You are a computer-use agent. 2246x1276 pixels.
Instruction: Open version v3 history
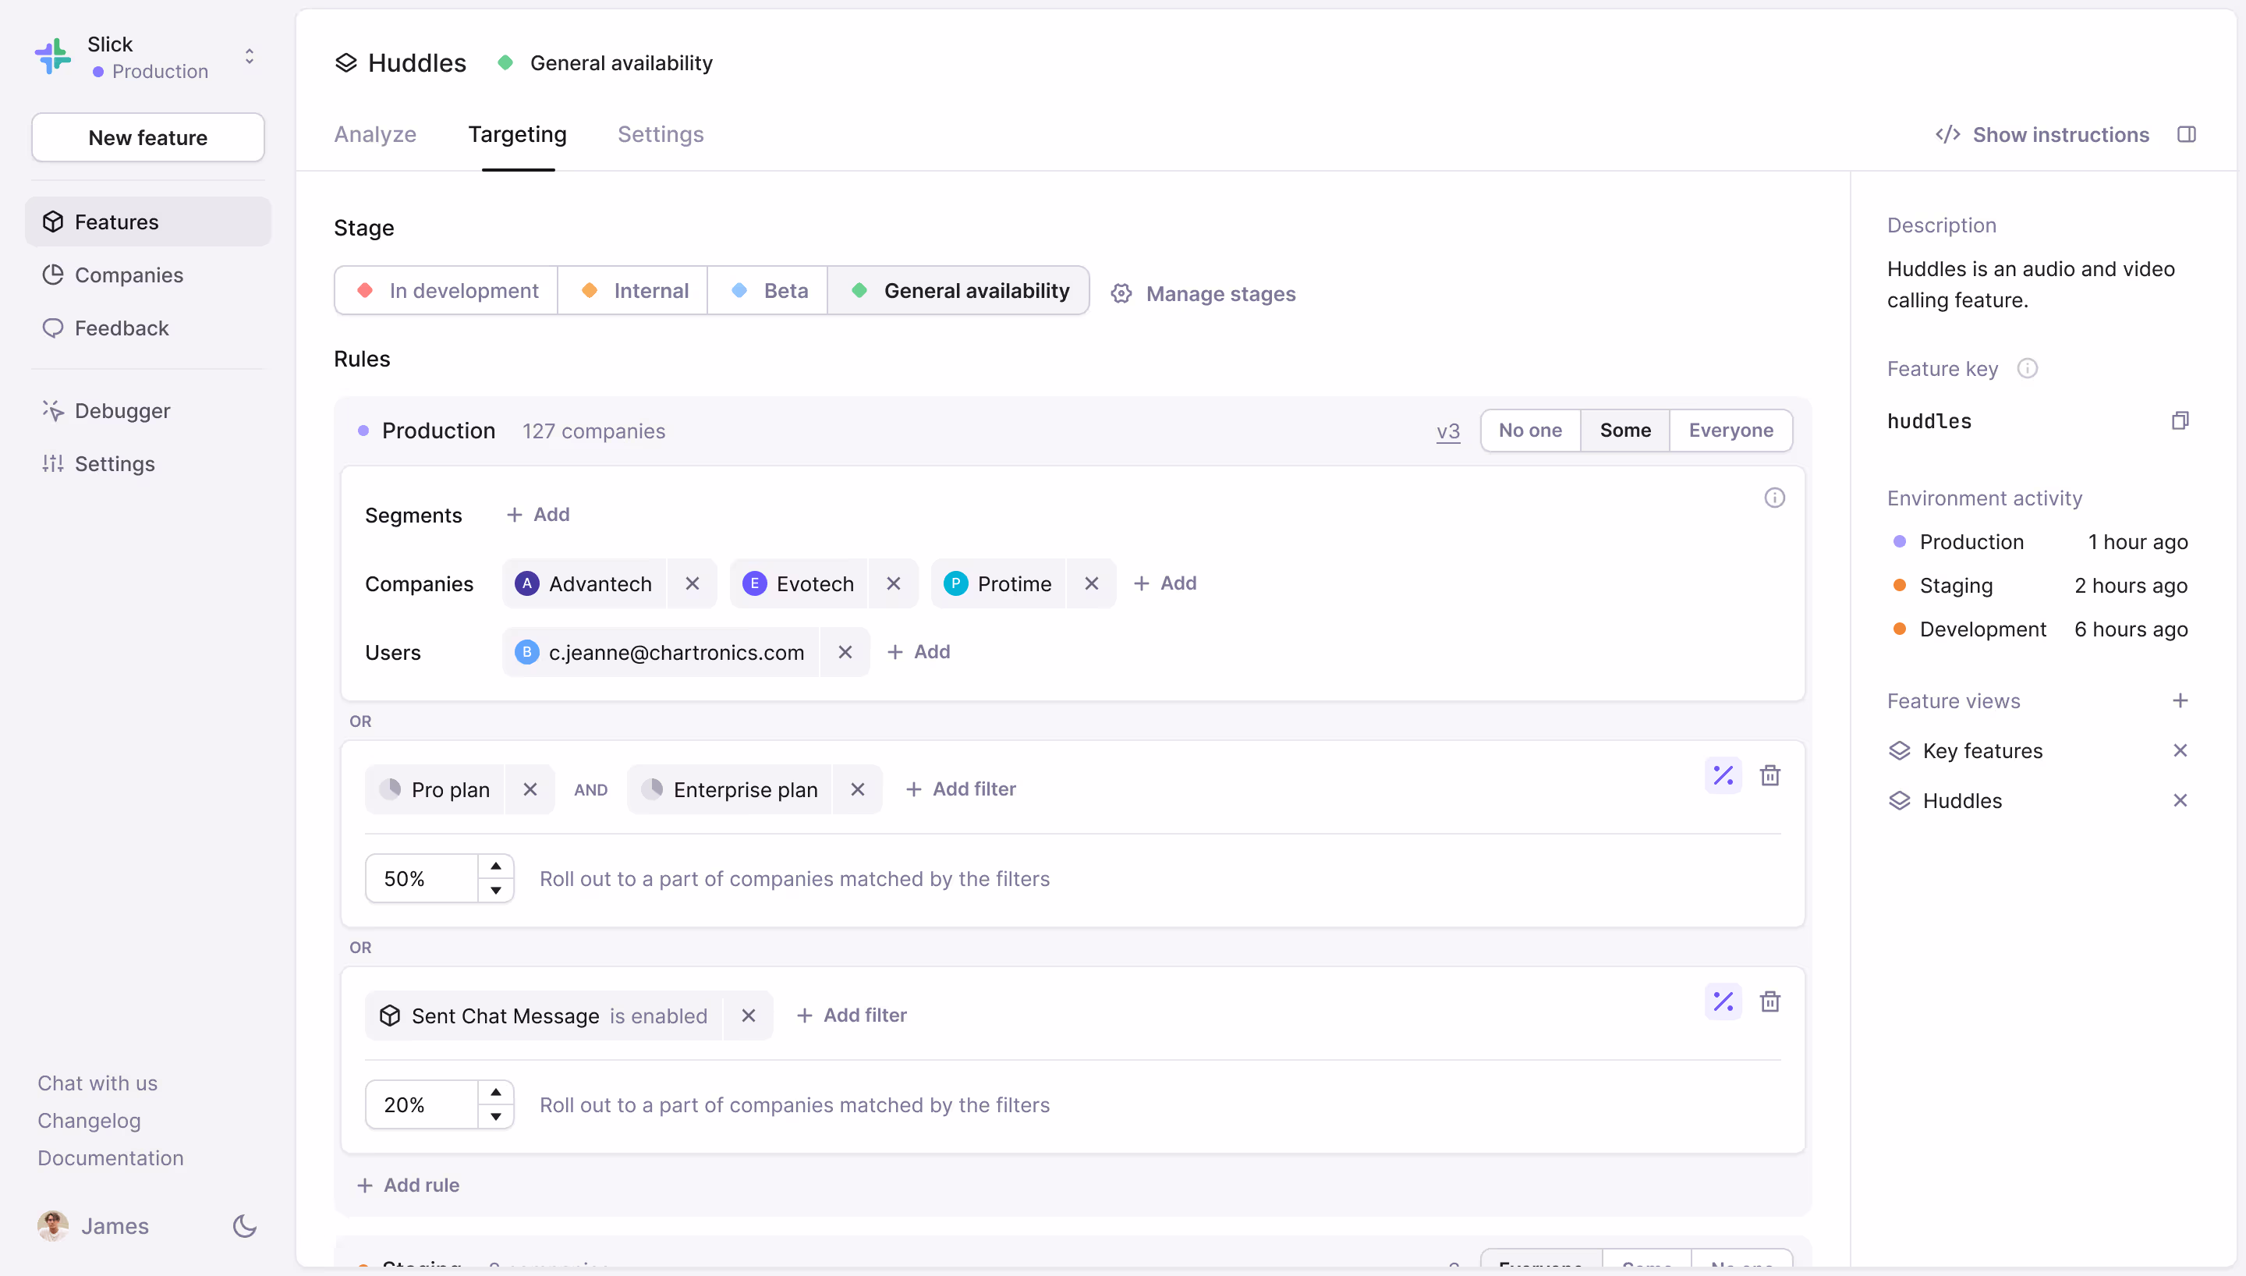(1448, 431)
